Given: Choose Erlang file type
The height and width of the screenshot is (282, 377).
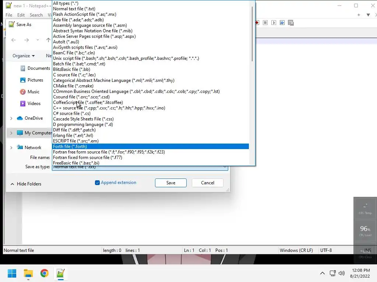Looking at the screenshot, I should click(x=151, y=136).
